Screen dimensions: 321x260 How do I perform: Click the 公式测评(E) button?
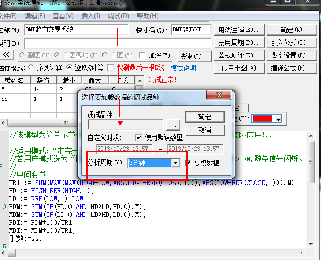[x=238, y=55]
